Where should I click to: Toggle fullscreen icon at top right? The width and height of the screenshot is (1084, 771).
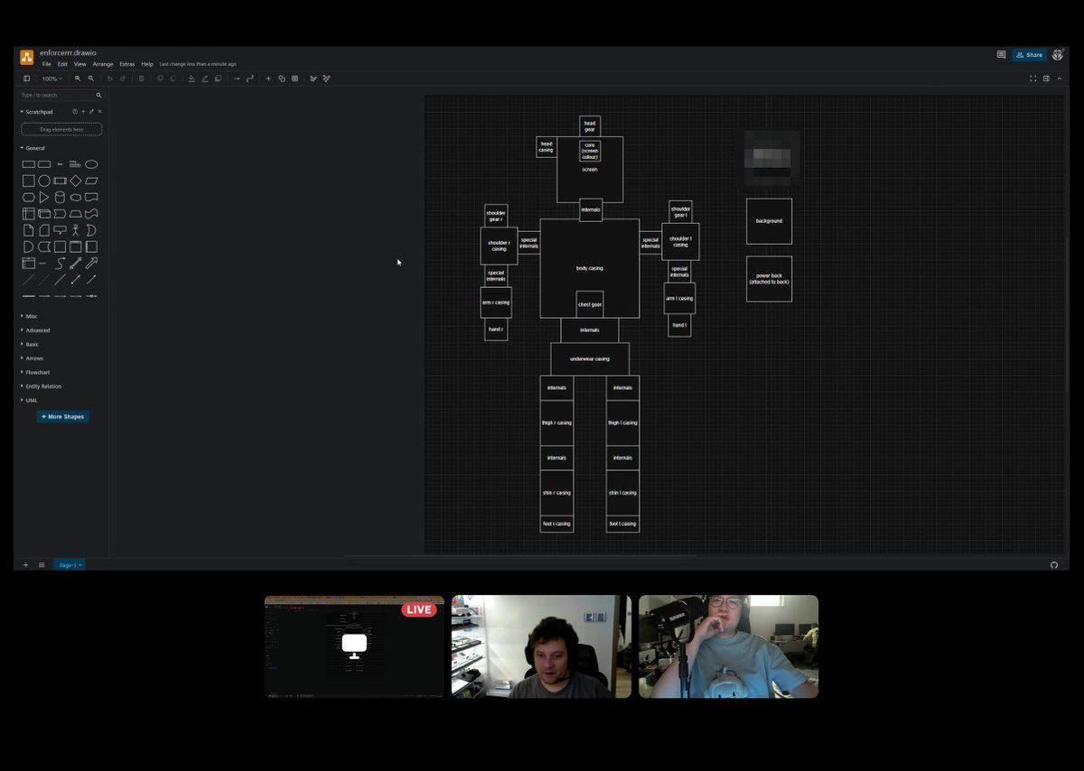(x=1033, y=79)
